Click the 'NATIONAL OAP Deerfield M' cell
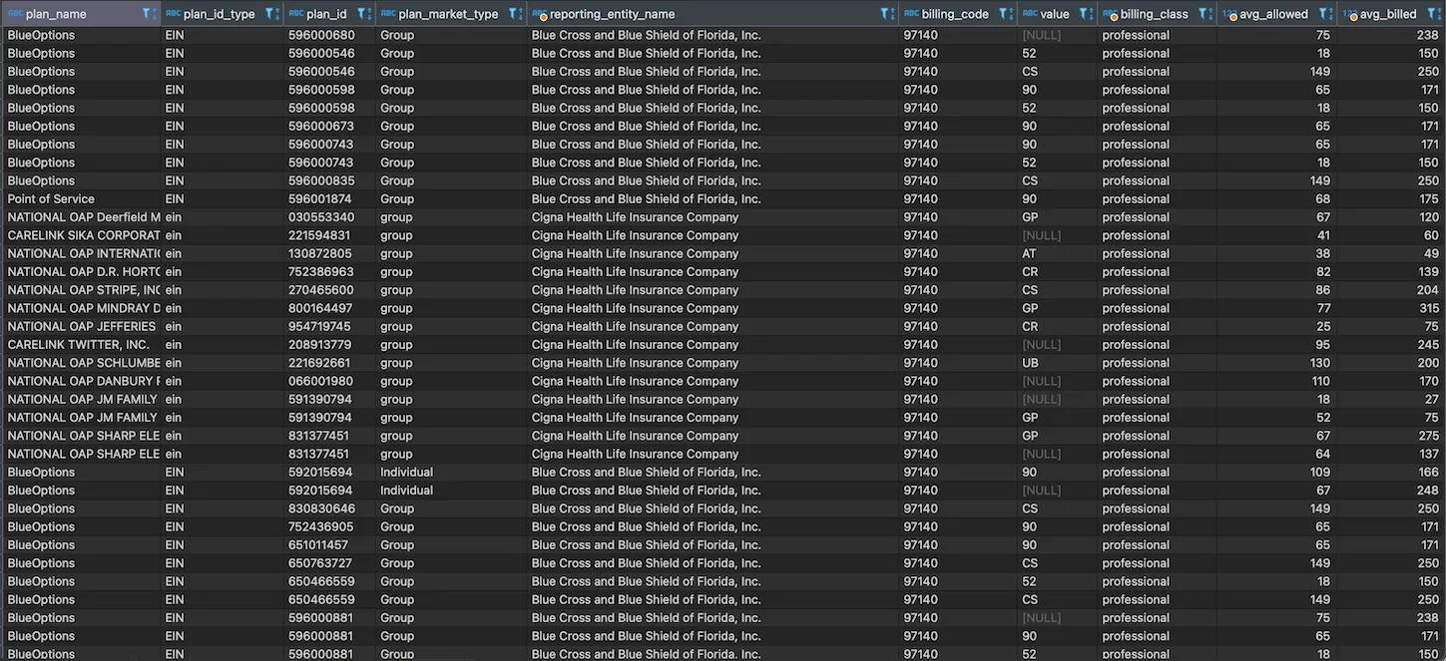1446x661 pixels. tap(83, 217)
